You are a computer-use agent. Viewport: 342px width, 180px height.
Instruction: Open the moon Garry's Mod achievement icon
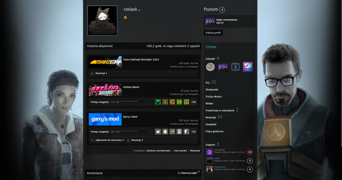point(187,132)
